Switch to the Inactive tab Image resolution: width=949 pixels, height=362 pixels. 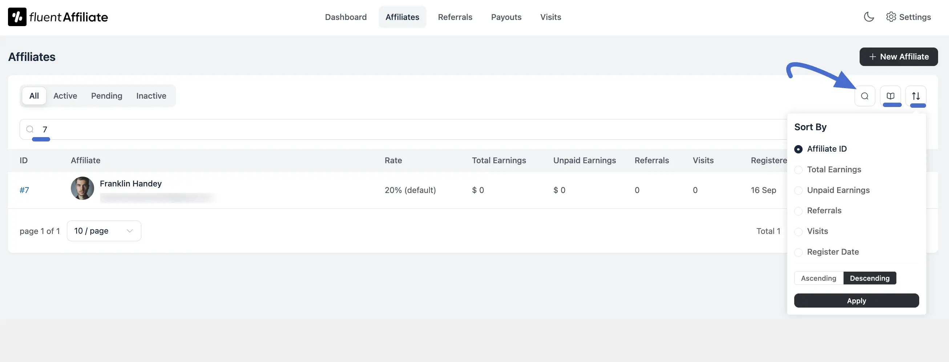click(x=151, y=96)
